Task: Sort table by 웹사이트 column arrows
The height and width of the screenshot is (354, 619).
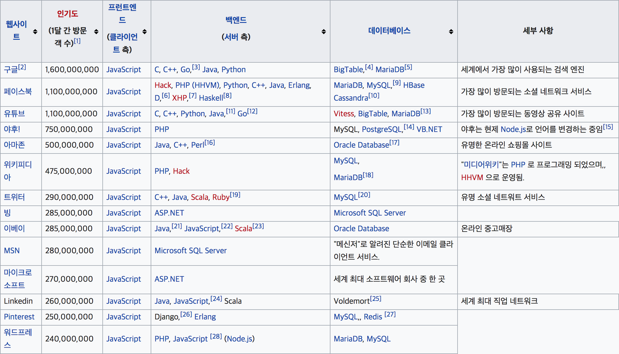Action: click(x=35, y=31)
